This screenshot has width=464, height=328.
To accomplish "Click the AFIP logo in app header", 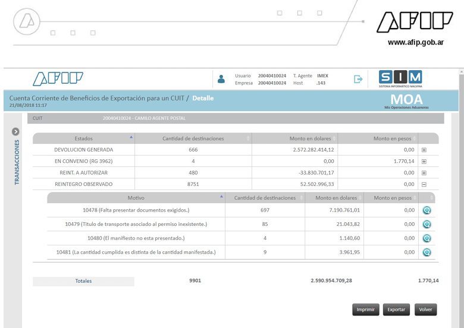I will tap(58, 78).
